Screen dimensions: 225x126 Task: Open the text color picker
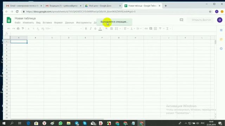pyautogui.click(x=100, y=29)
